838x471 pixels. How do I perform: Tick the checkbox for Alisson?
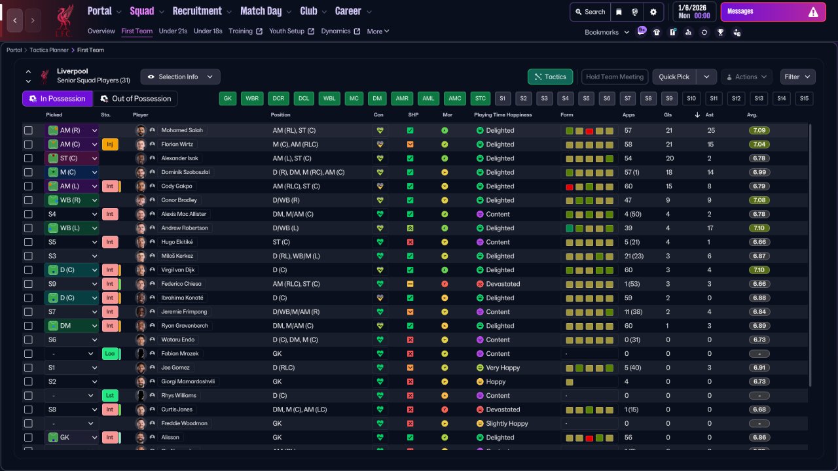point(28,438)
